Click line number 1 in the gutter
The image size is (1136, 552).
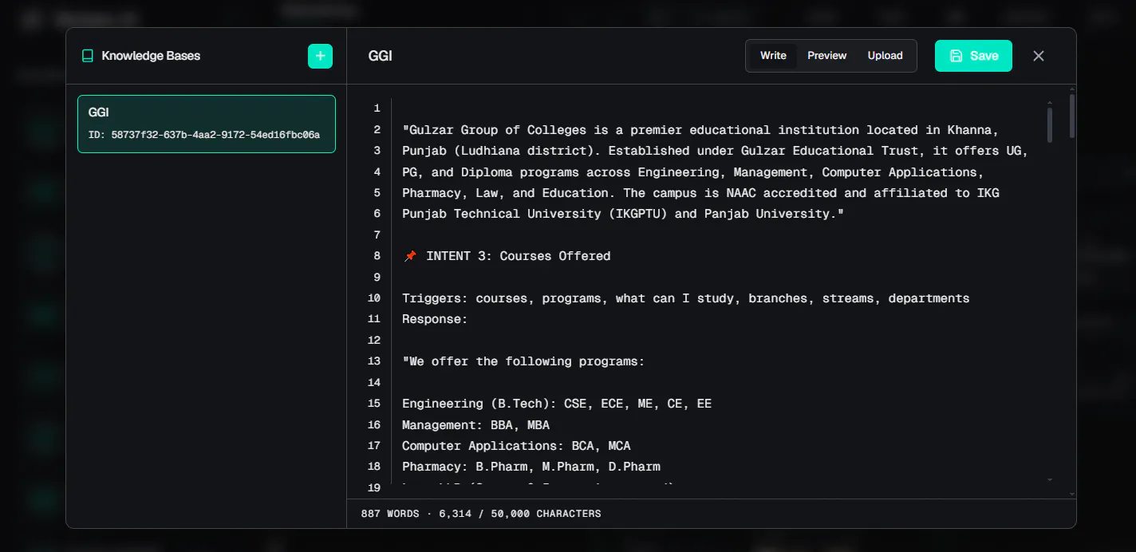pyautogui.click(x=377, y=108)
